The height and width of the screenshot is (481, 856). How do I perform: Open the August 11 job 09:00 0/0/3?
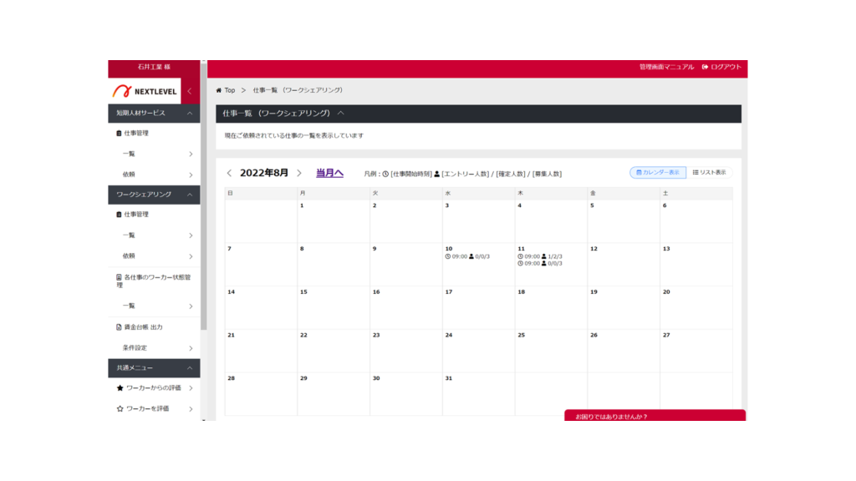540,263
